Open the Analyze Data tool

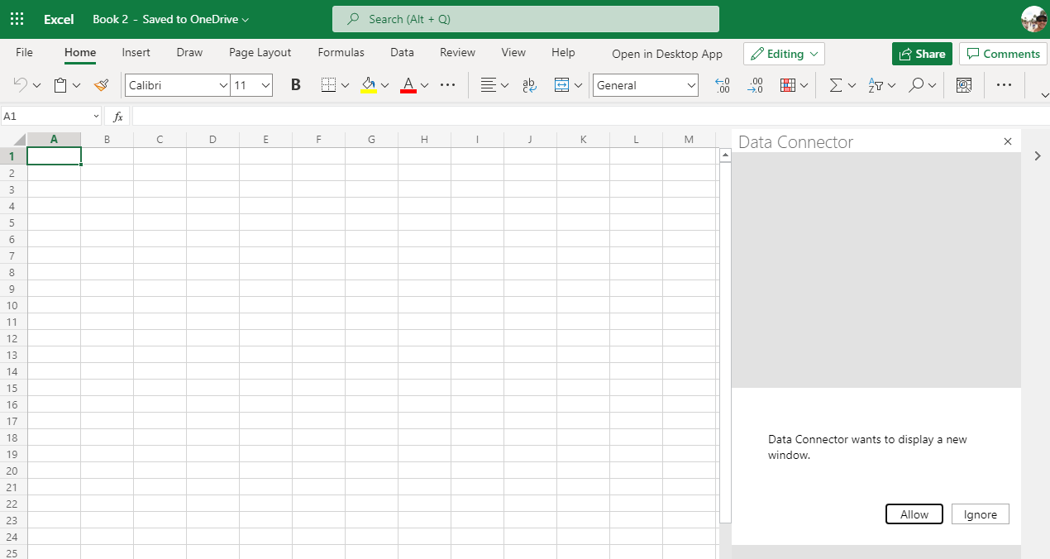point(963,85)
